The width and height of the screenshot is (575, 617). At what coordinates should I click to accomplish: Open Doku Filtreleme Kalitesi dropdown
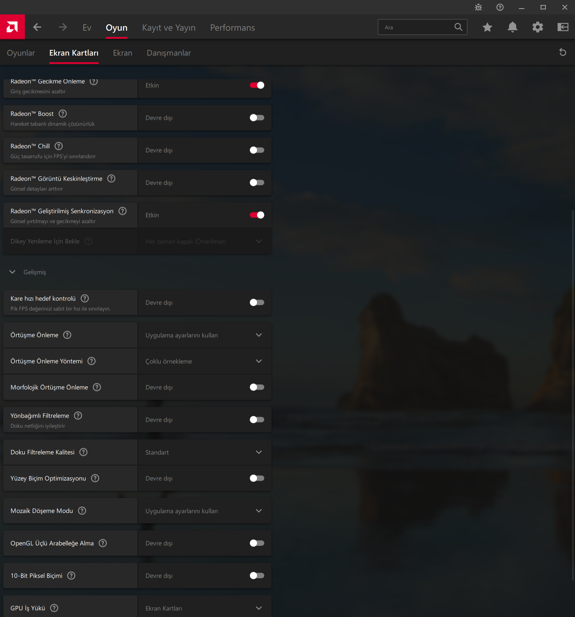click(205, 452)
